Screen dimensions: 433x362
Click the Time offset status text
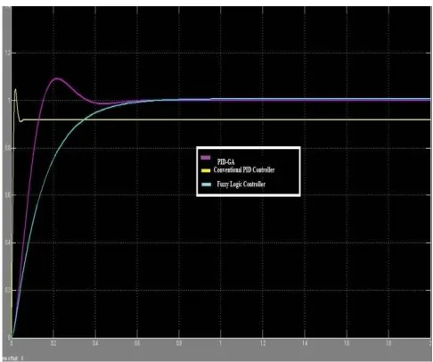pos(13,358)
